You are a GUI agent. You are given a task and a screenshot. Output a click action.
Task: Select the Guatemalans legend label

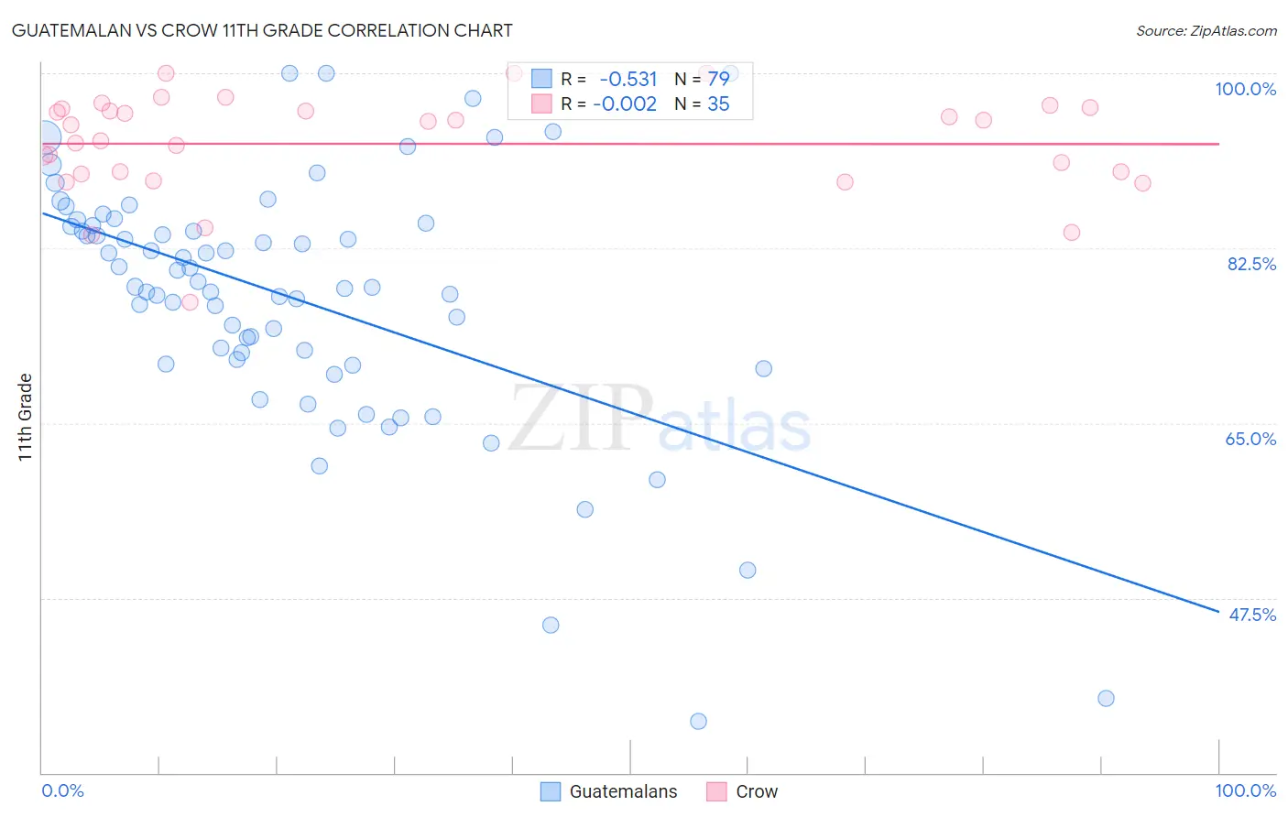coord(623,791)
